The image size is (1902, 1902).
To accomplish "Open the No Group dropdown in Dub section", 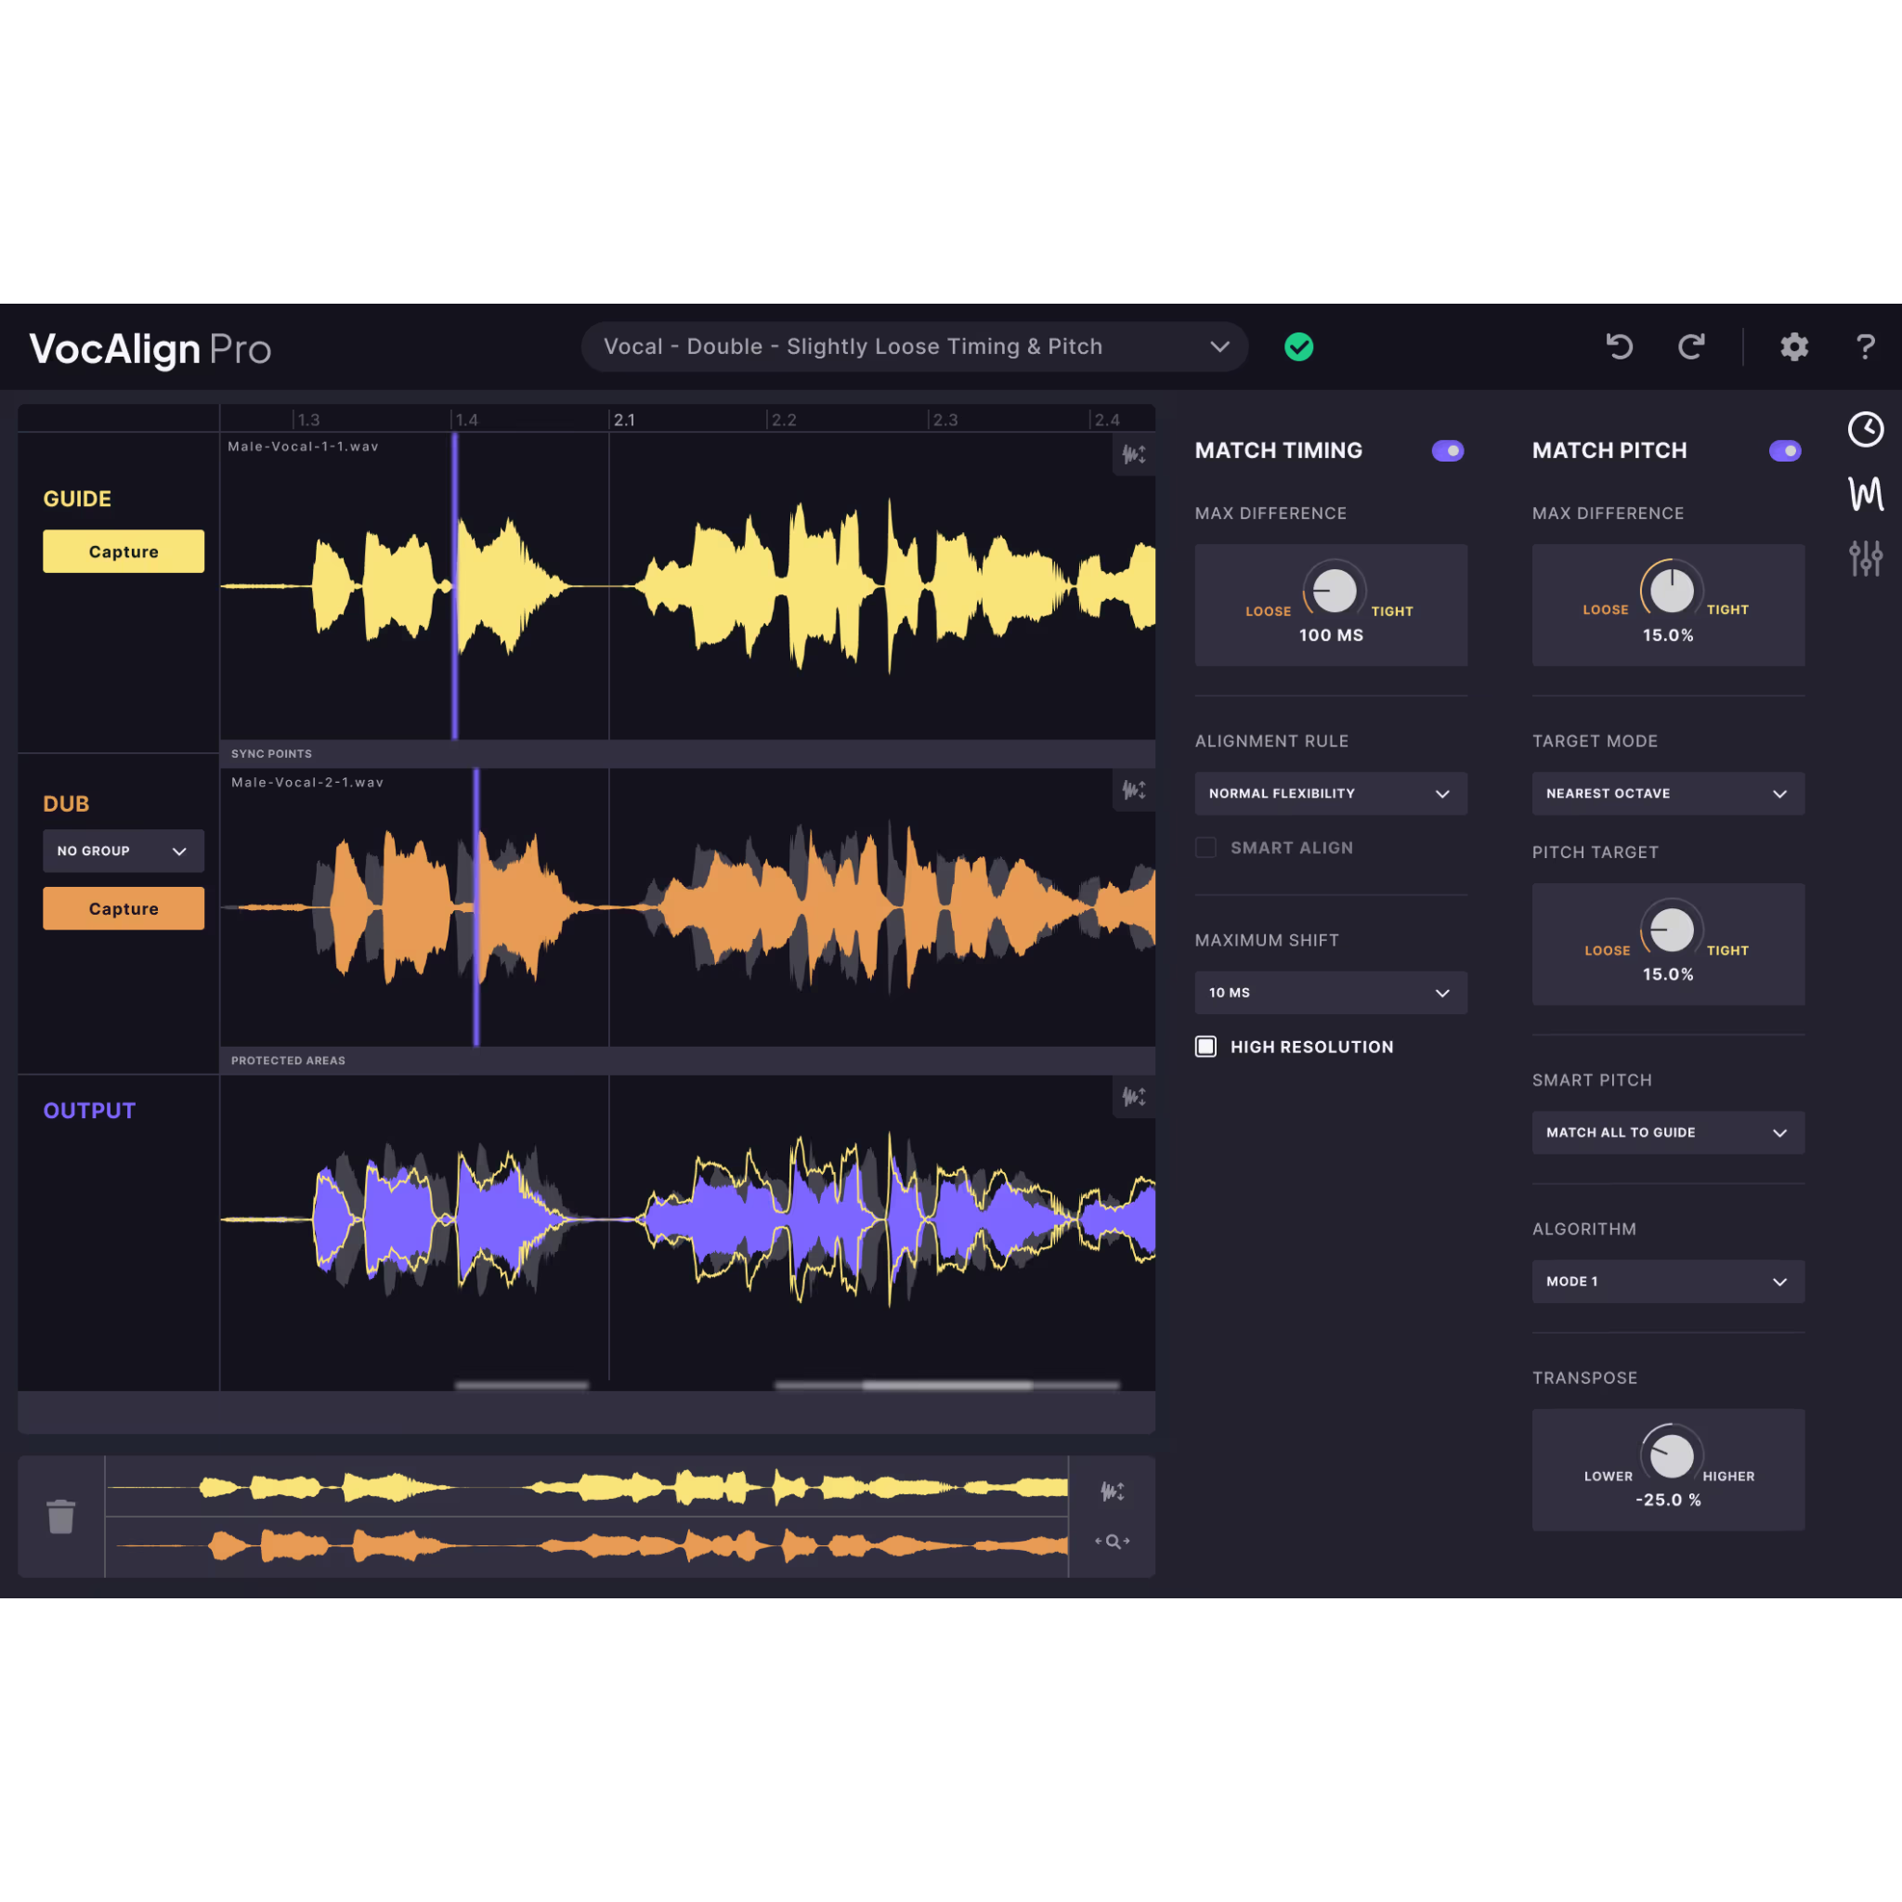I will [124, 851].
